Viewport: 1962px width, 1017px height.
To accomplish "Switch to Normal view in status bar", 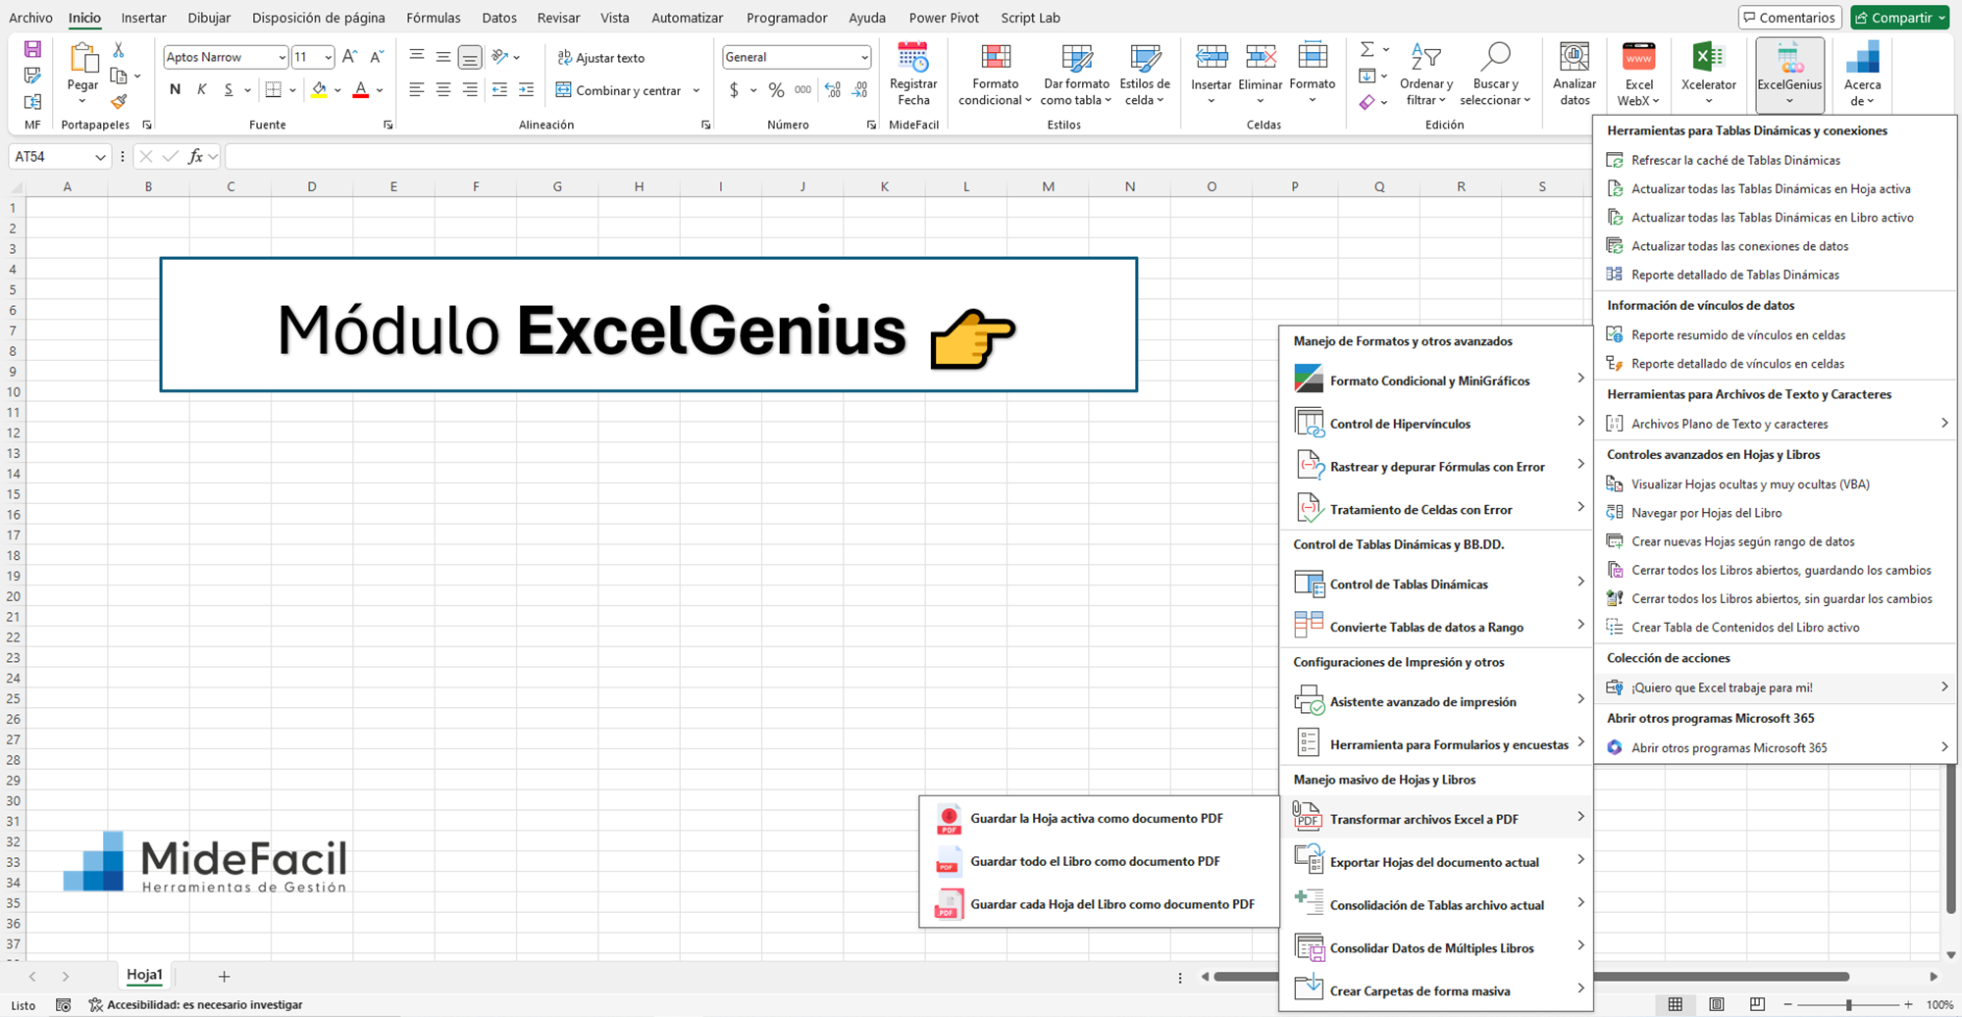I will click(x=1675, y=1004).
